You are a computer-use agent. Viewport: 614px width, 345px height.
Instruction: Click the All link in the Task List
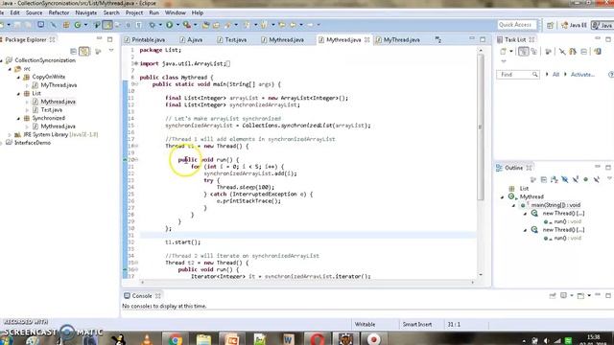point(555,75)
